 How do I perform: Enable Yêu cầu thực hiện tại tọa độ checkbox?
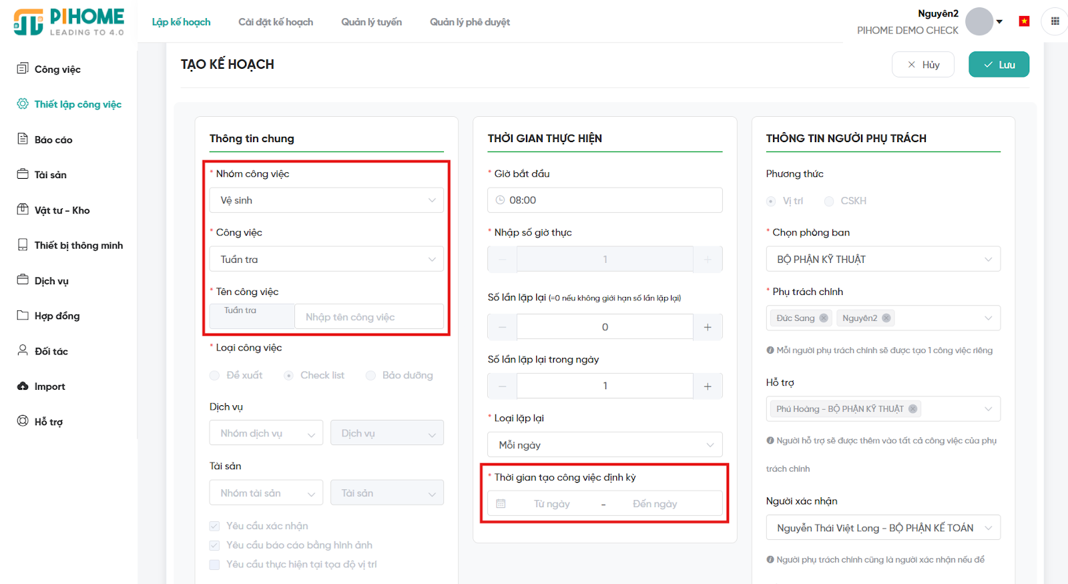tap(214, 565)
